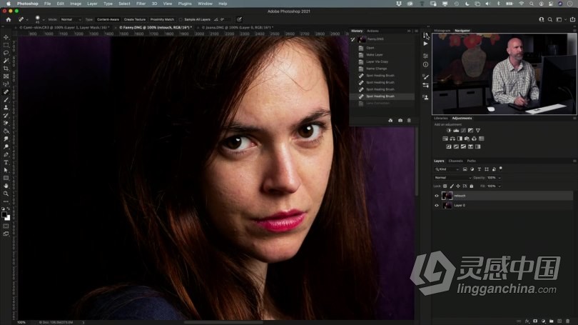Create new snapshot with camera icon
Viewport: 578px width, 325px height.
tap(400, 120)
